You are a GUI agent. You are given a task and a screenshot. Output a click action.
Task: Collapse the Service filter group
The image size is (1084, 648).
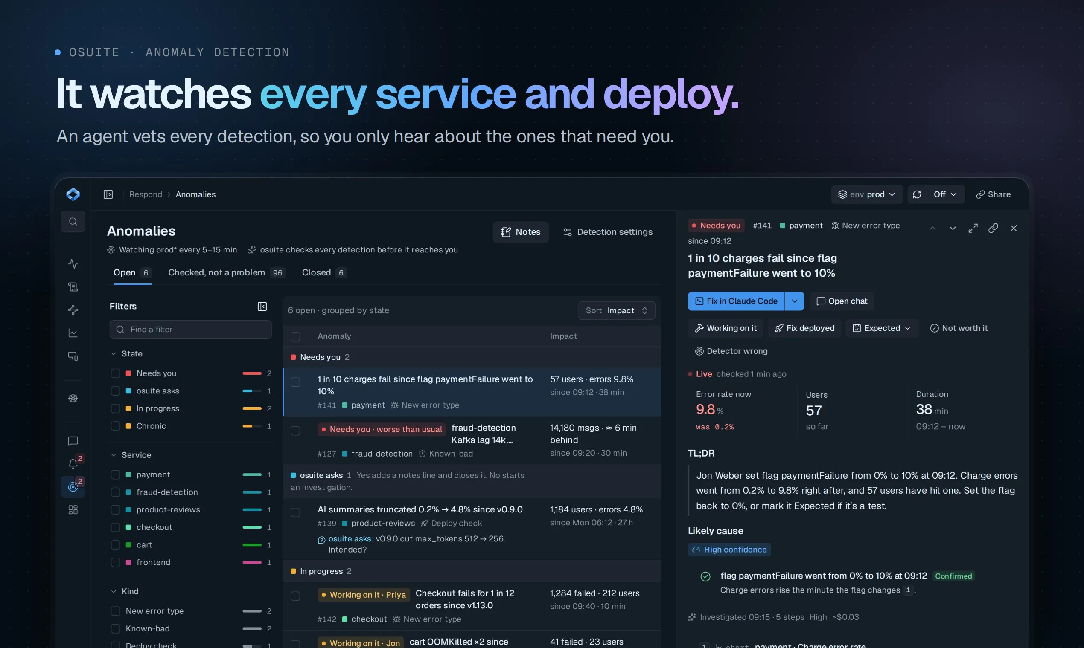point(113,455)
